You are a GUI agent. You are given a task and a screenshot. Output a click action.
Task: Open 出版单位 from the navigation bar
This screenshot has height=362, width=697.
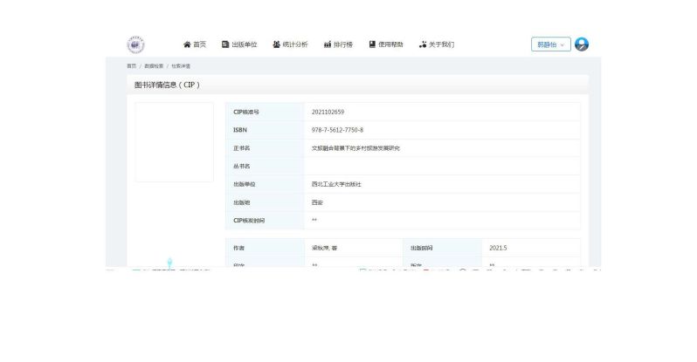click(239, 44)
